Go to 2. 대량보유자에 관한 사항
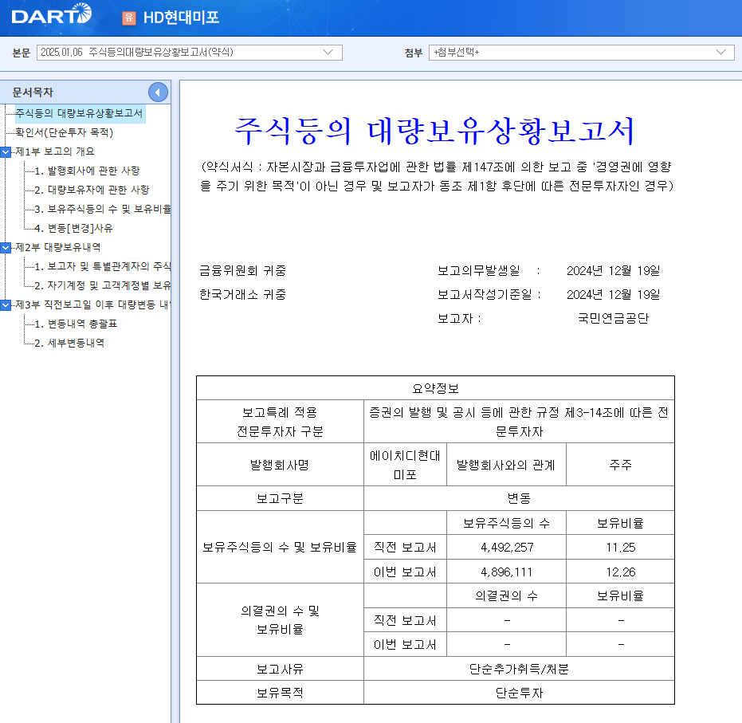Screen dimensions: 742x723 click(x=92, y=190)
